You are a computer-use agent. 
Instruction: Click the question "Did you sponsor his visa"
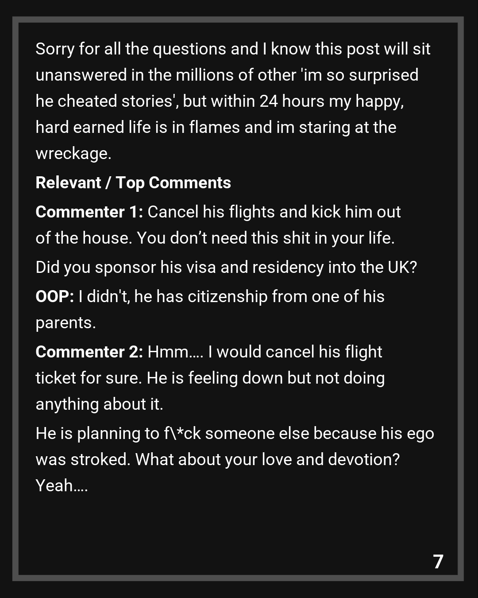[x=226, y=268]
